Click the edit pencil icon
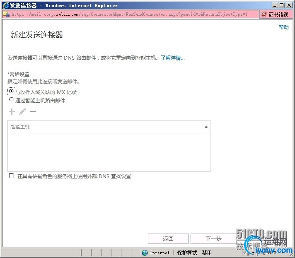This screenshot has width=295, height=258. (x=22, y=111)
